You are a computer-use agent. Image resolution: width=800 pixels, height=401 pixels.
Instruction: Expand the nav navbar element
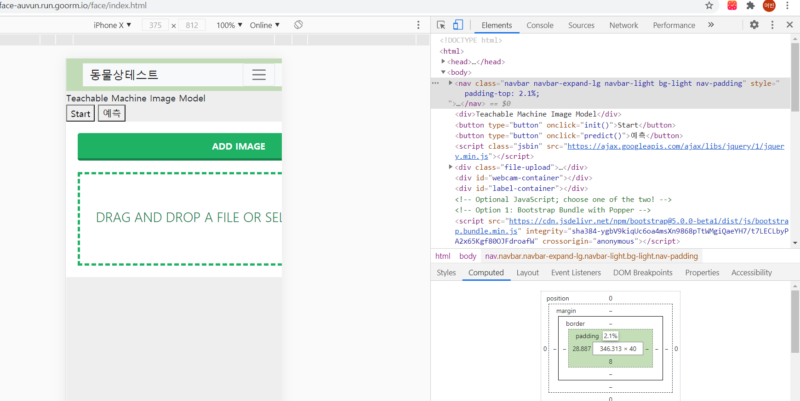click(x=451, y=83)
